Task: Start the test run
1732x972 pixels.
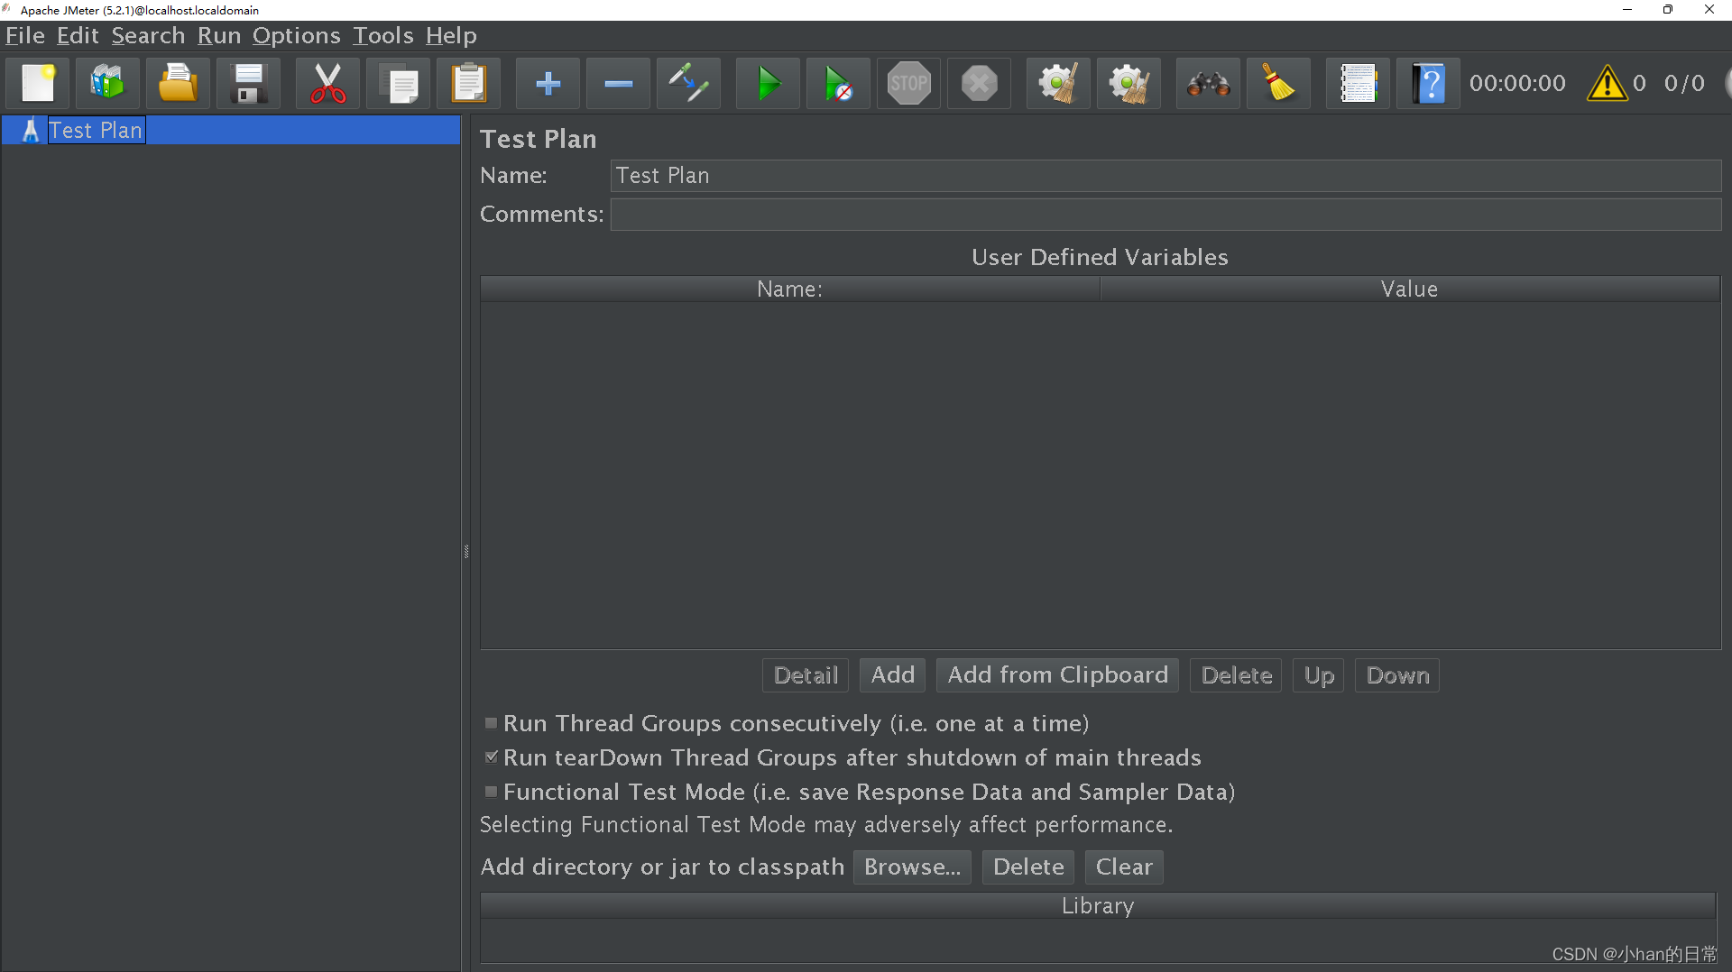Action: pos(768,83)
